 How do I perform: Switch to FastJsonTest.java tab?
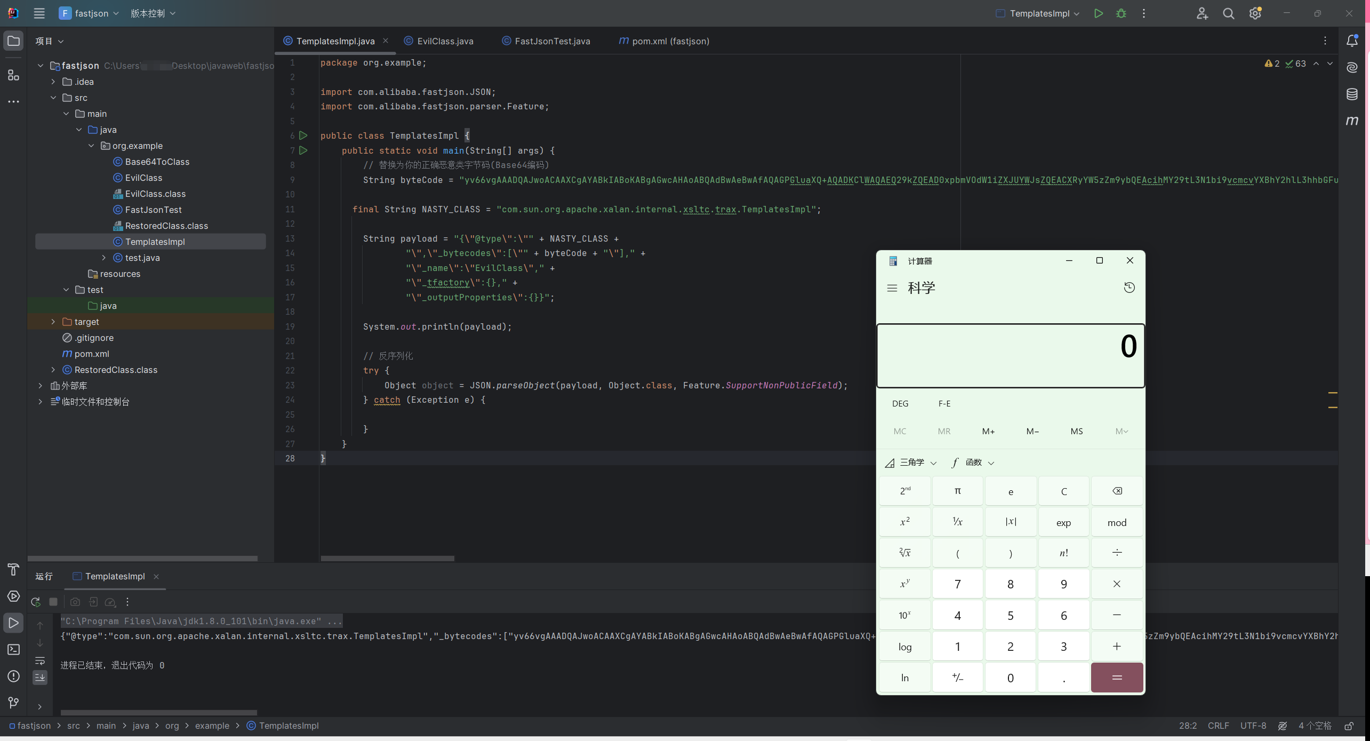click(546, 41)
